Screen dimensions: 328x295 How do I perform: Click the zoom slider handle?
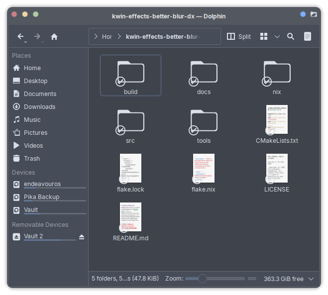pyautogui.click(x=203, y=279)
